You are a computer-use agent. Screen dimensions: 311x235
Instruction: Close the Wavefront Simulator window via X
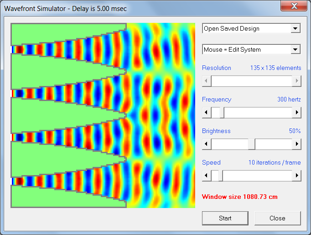[294, 6]
